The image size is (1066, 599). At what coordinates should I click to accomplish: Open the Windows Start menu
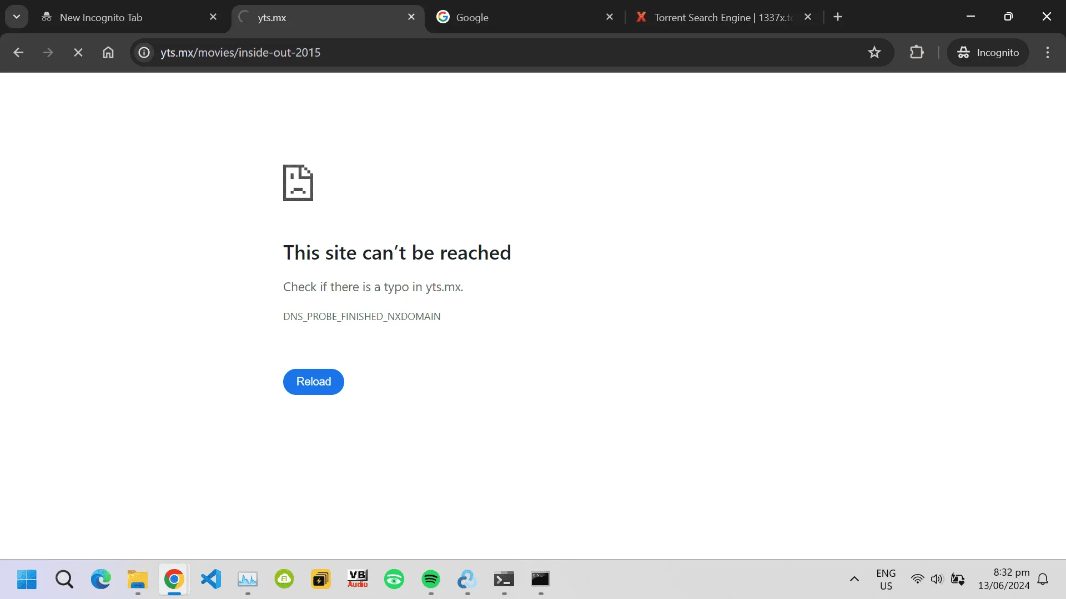click(27, 580)
